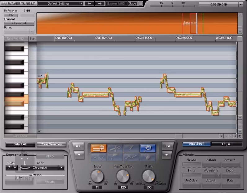Select the Scissors slice tool
Image resolution: width=247 pixels, height=193 pixels.
pyautogui.click(x=115, y=148)
